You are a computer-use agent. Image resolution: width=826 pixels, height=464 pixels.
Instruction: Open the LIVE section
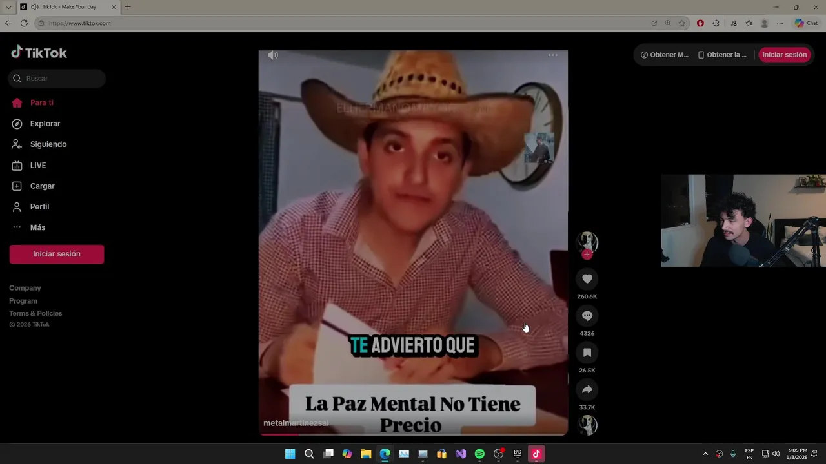pos(29,166)
